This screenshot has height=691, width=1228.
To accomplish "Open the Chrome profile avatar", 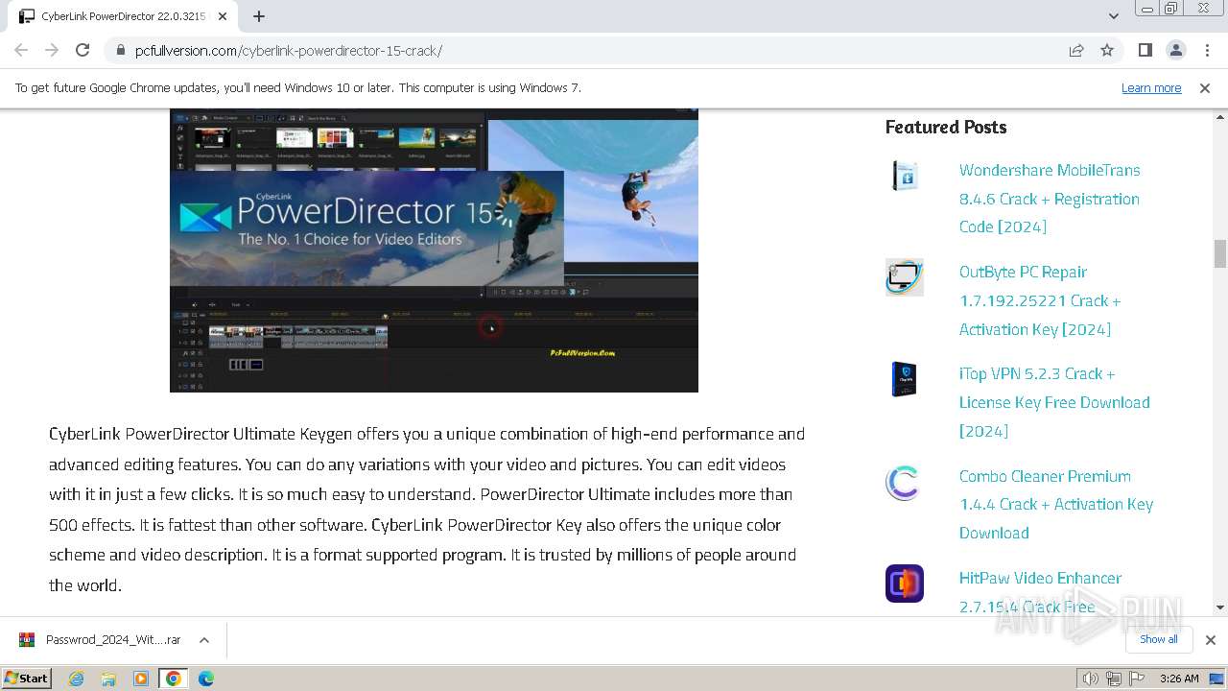I will (x=1175, y=50).
